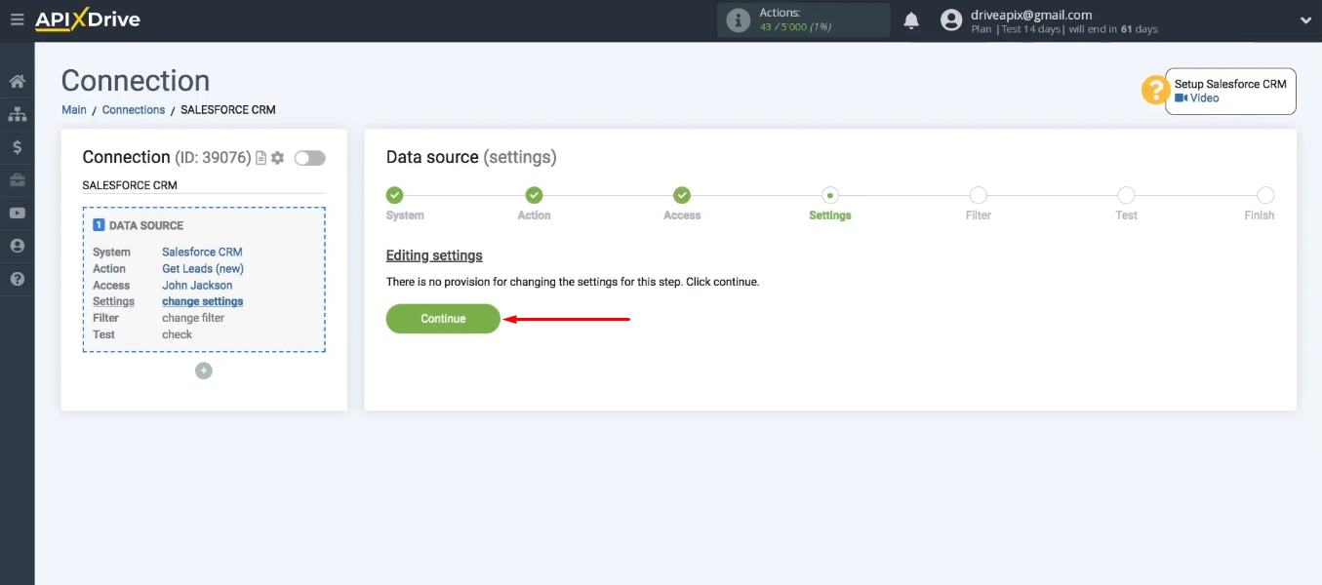Click the gear icon next to Connection ID

pyautogui.click(x=277, y=157)
